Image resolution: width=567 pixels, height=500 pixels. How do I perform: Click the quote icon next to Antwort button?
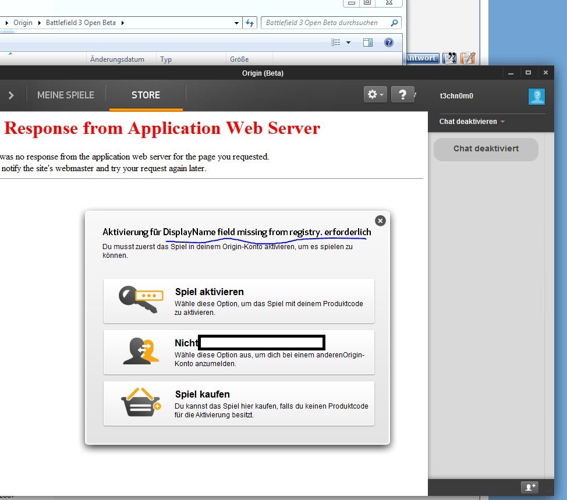pyautogui.click(x=449, y=58)
